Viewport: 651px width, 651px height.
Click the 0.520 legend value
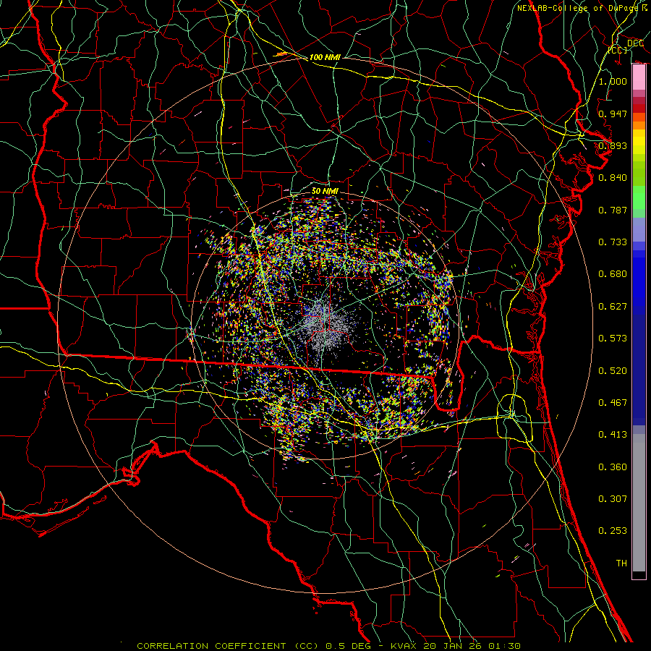pyautogui.click(x=613, y=371)
